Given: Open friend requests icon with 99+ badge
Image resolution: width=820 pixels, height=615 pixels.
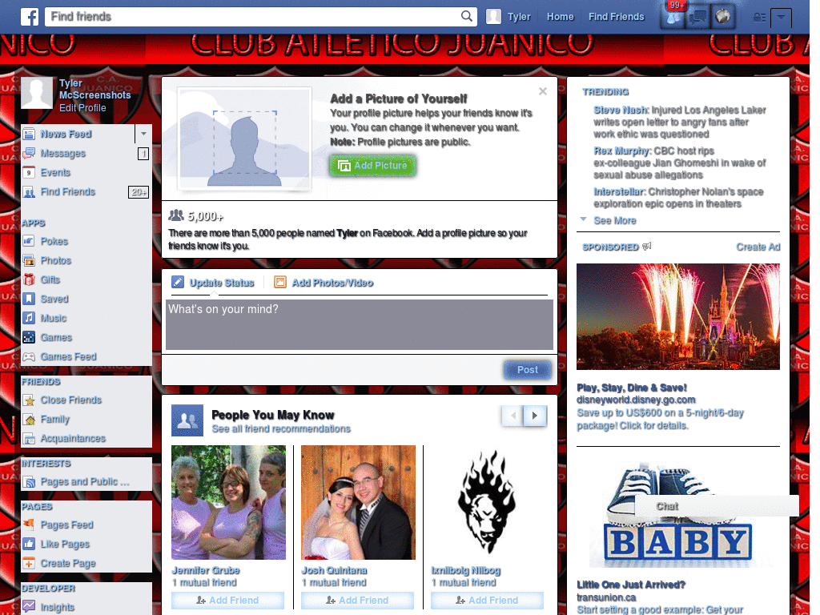Looking at the screenshot, I should click(673, 18).
